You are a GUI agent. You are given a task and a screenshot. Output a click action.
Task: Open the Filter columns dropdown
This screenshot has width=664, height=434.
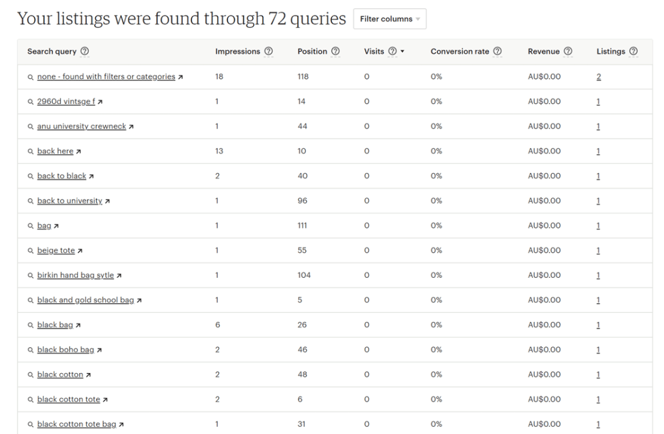tap(389, 19)
